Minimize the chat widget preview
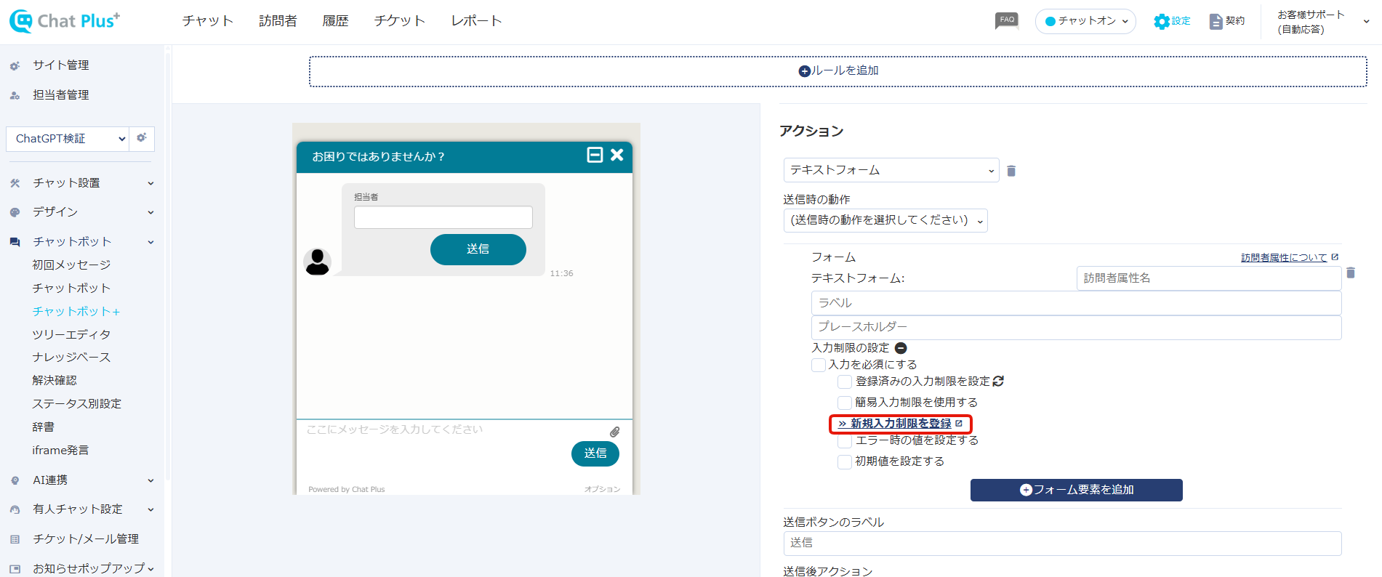The image size is (1382, 577). [595, 155]
